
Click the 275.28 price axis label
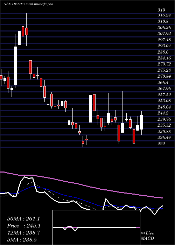click(164, 70)
